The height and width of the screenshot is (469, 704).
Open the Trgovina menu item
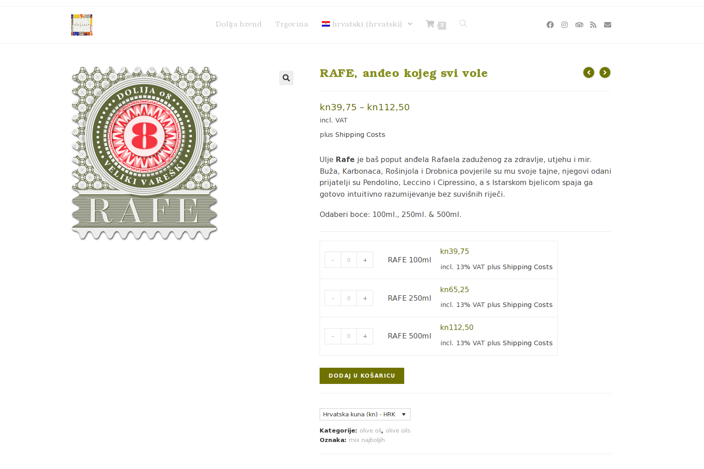(x=292, y=24)
